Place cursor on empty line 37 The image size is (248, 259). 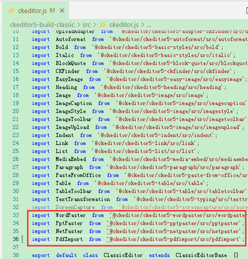pos(133,247)
